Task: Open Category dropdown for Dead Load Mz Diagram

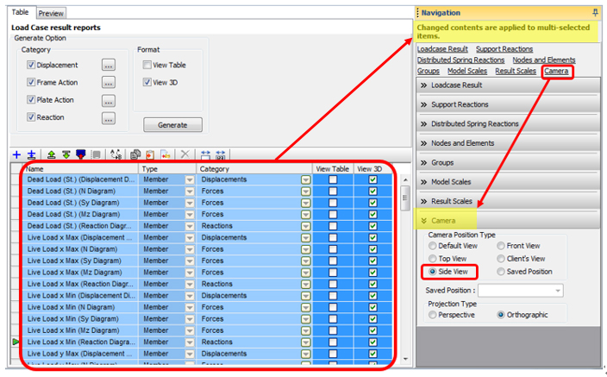Action: (x=306, y=214)
